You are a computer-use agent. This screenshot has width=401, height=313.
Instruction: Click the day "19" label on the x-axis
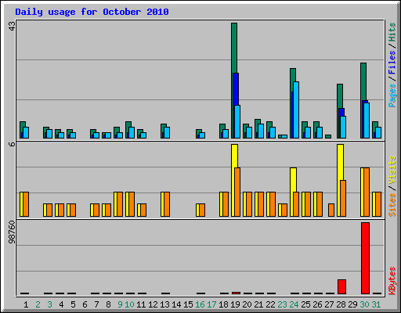point(235,304)
